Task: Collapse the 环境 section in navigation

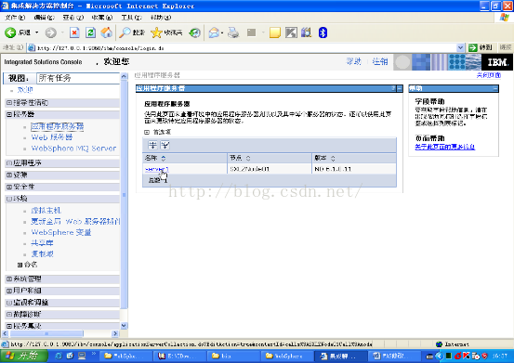Action: (x=9, y=199)
